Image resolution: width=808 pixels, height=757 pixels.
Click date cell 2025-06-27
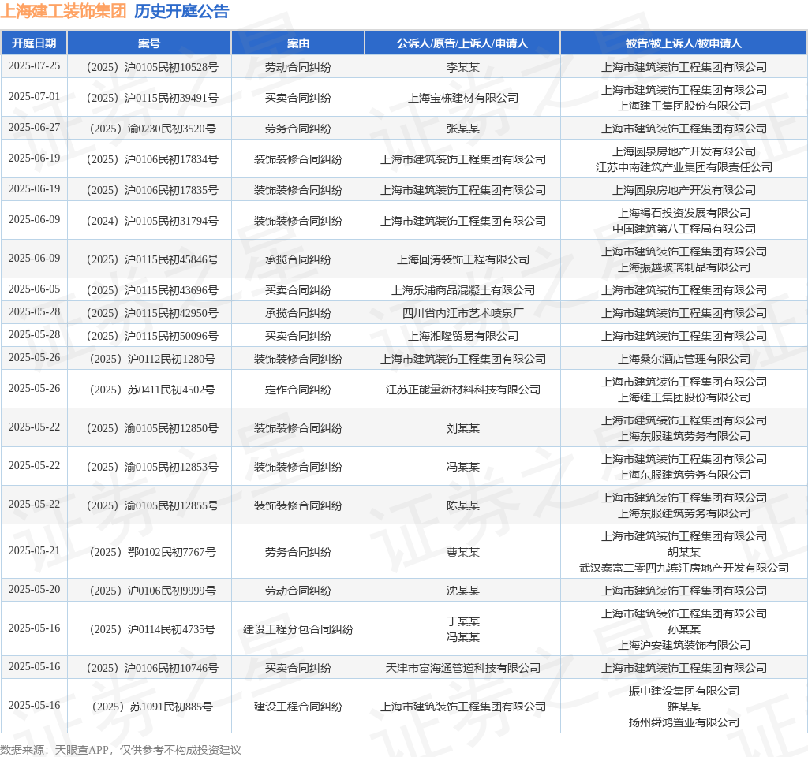click(x=34, y=127)
